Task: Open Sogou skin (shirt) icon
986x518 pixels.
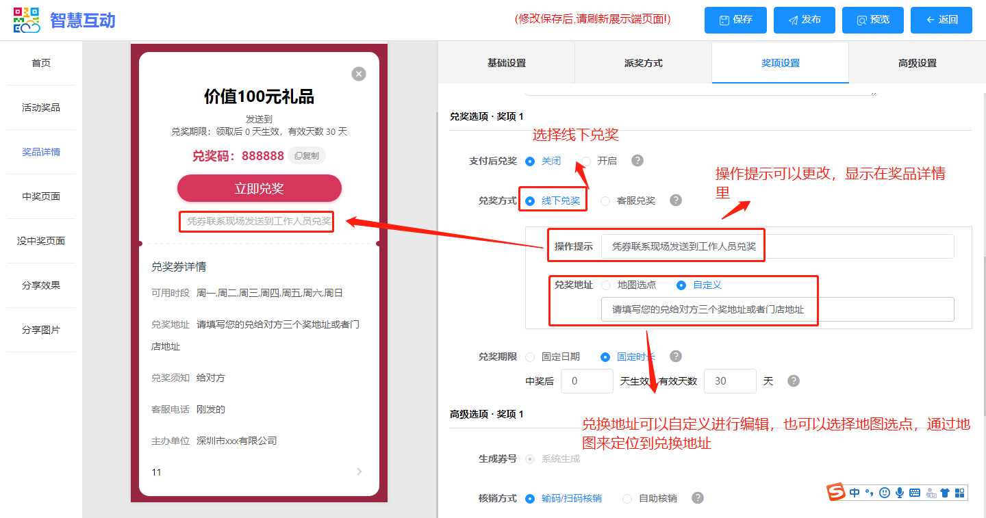Action: pyautogui.click(x=945, y=493)
